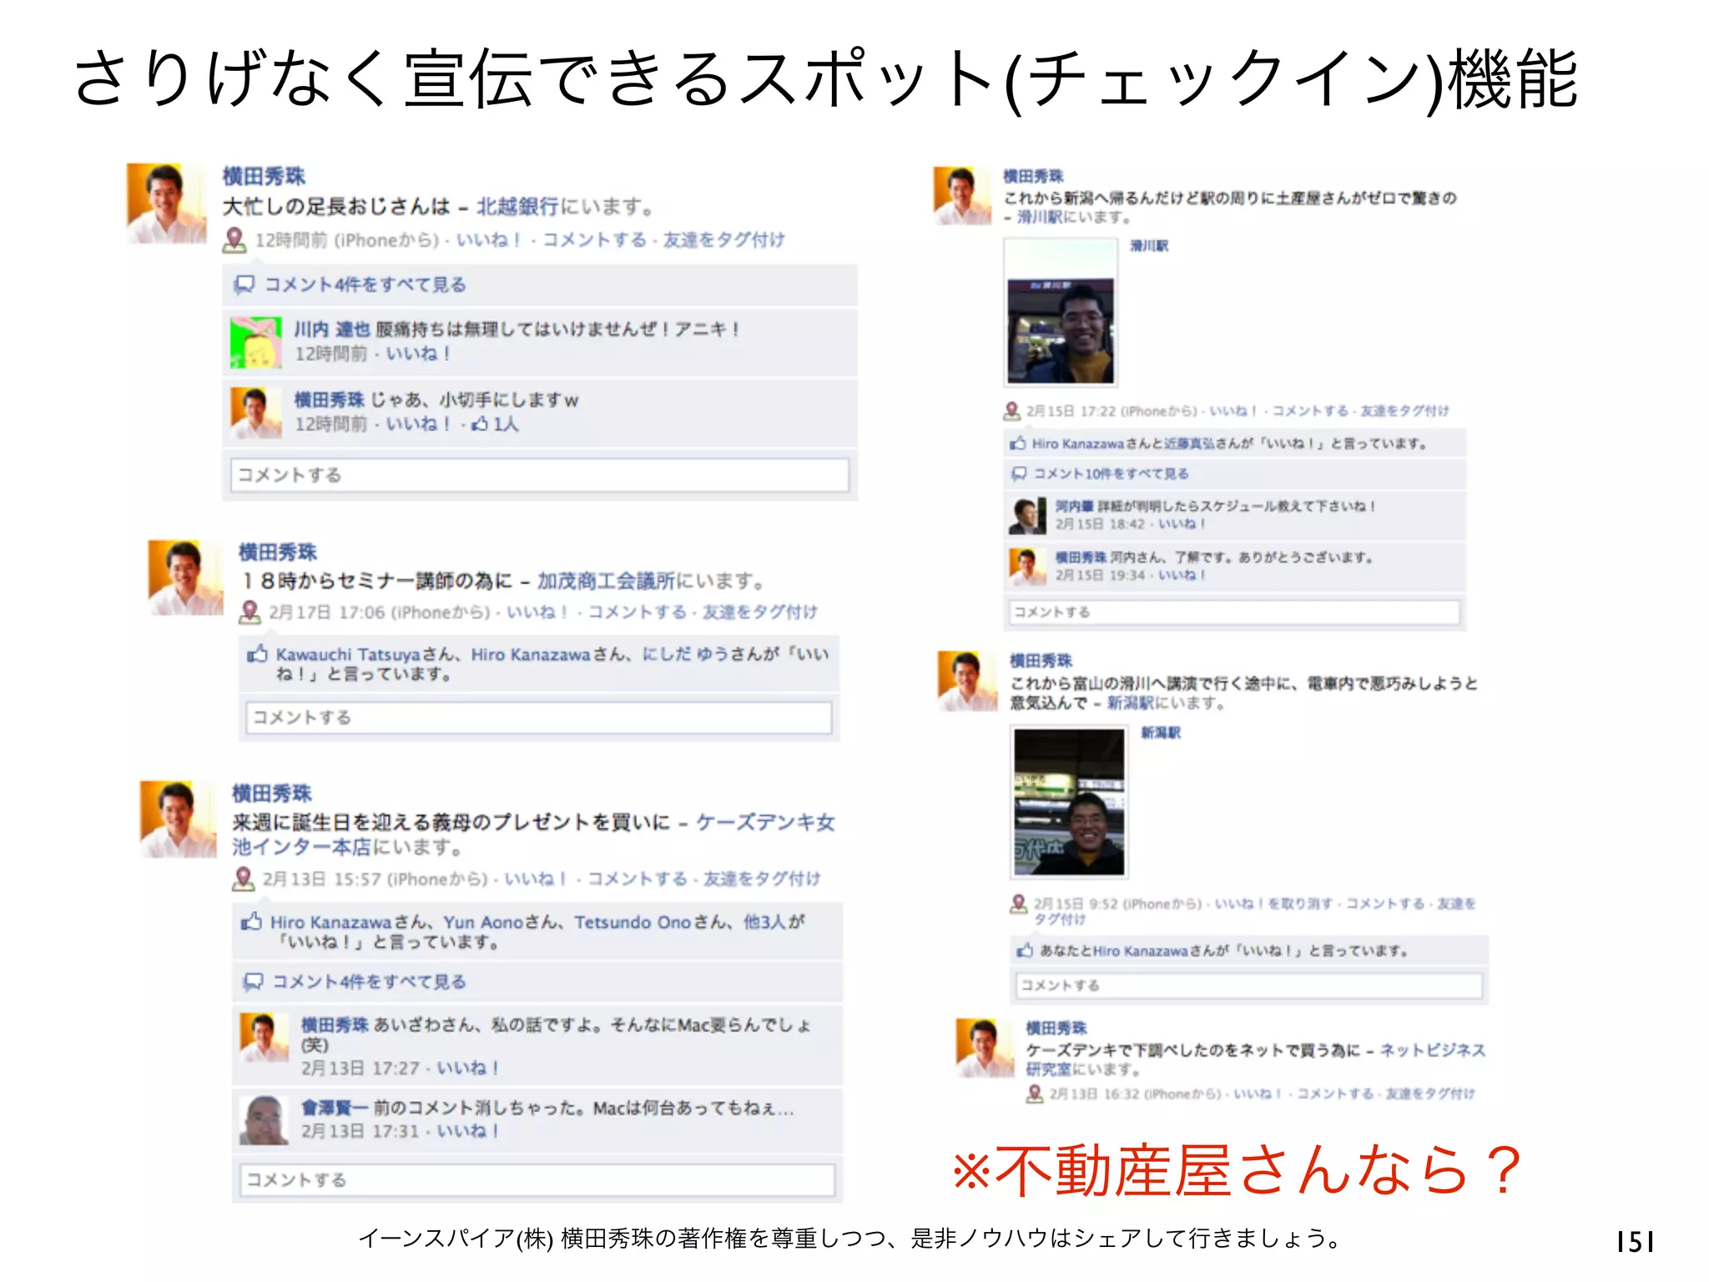The height and width of the screenshot is (1282, 1709).
Task: Click the 新潟駅 check-in photo thumbnail
Action: click(x=1069, y=802)
